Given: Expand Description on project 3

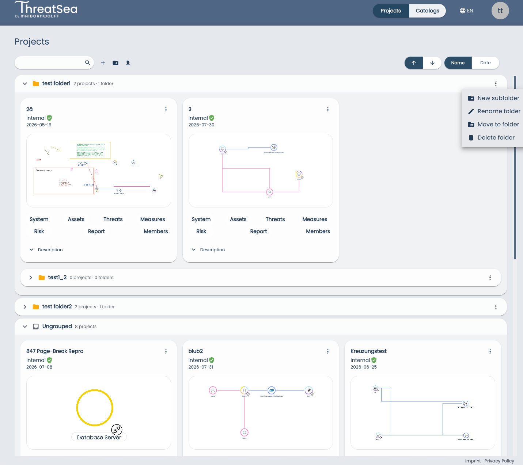Looking at the screenshot, I should coord(208,250).
